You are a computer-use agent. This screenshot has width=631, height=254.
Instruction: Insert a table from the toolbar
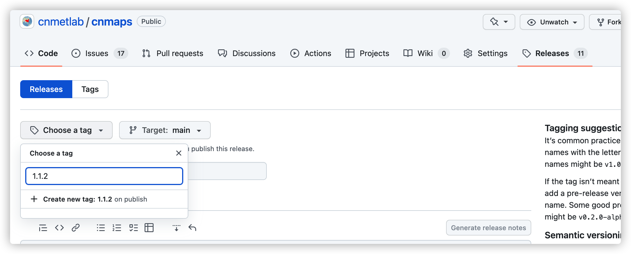[x=149, y=228]
